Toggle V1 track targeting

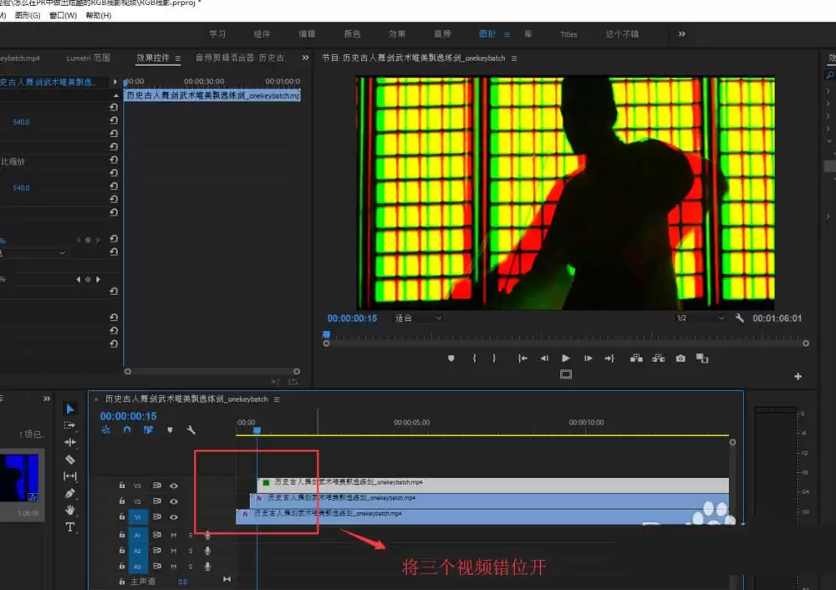(x=138, y=516)
